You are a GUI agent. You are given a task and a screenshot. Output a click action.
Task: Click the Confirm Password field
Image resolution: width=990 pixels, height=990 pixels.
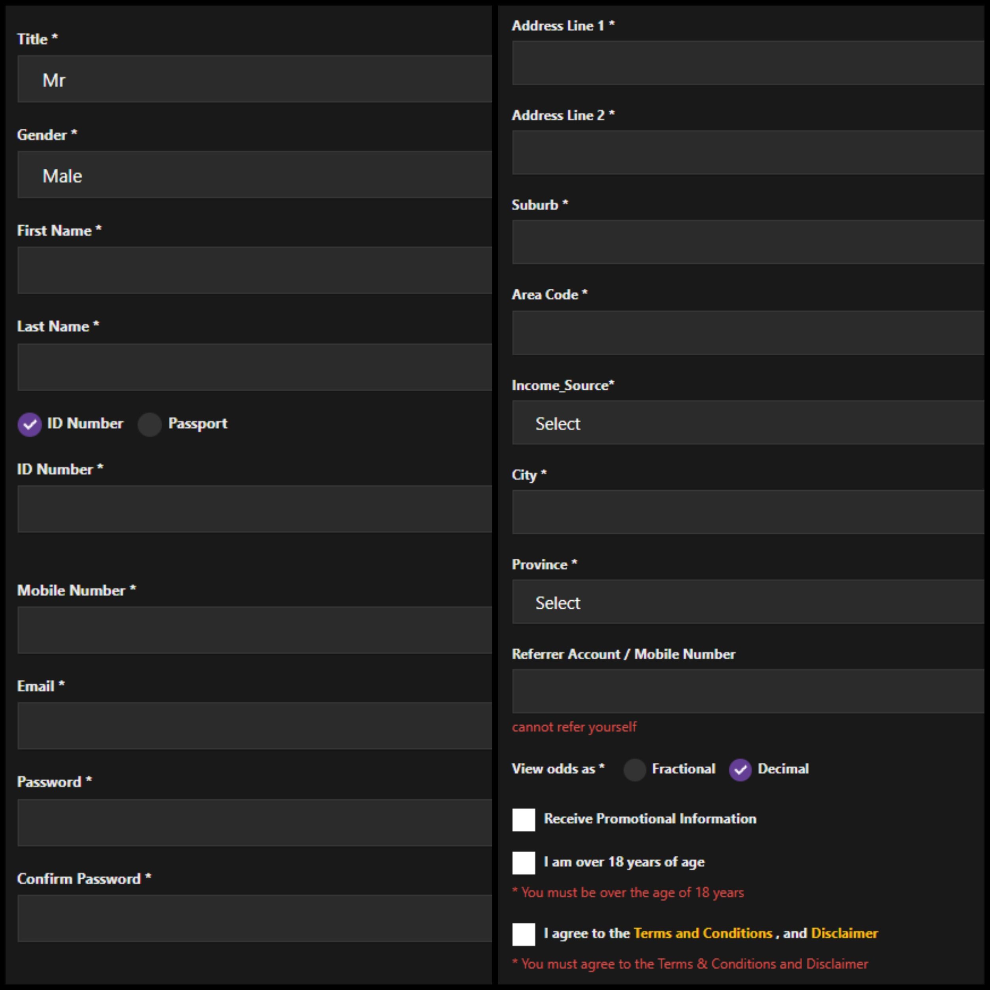[255, 918]
